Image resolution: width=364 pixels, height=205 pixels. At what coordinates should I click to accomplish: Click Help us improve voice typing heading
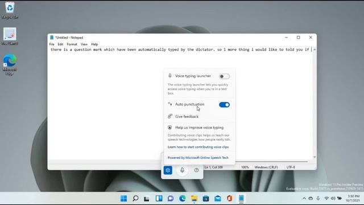pyautogui.click(x=199, y=128)
